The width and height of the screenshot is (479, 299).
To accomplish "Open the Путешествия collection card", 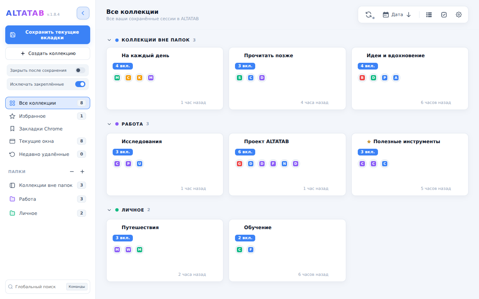I will pos(165,250).
